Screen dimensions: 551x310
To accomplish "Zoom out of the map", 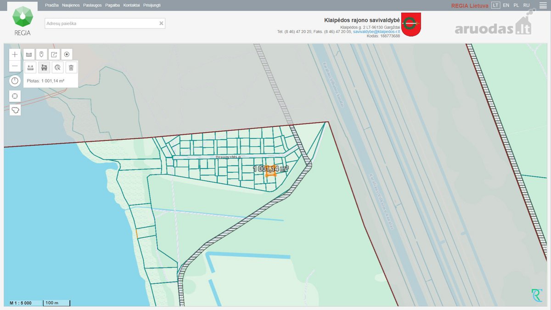I will [15, 66].
